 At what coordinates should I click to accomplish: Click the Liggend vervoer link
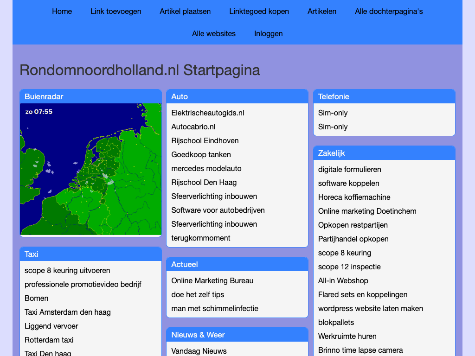[x=51, y=326]
